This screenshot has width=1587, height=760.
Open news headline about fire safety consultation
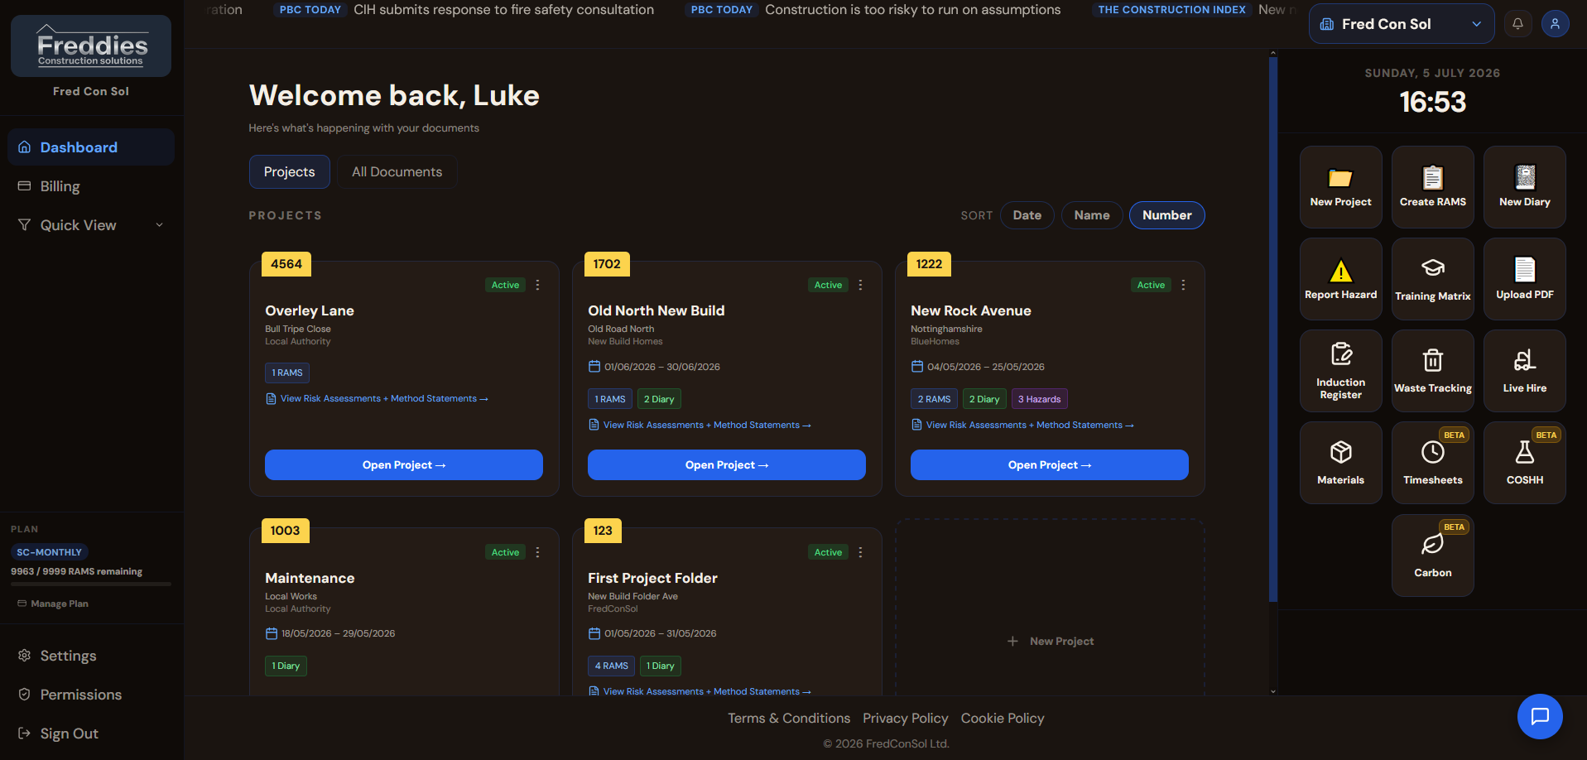coord(503,10)
